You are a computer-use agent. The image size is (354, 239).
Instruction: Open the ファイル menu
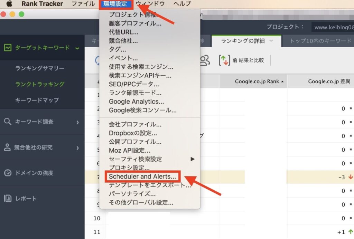click(83, 3)
